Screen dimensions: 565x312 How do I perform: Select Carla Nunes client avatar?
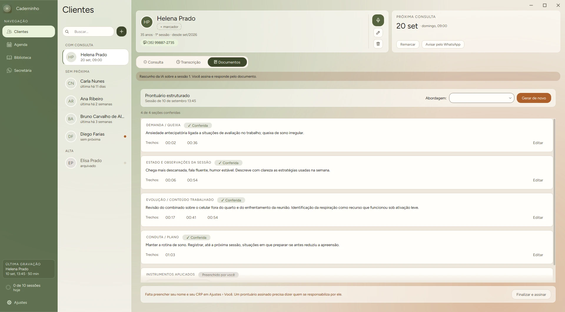pyautogui.click(x=71, y=84)
